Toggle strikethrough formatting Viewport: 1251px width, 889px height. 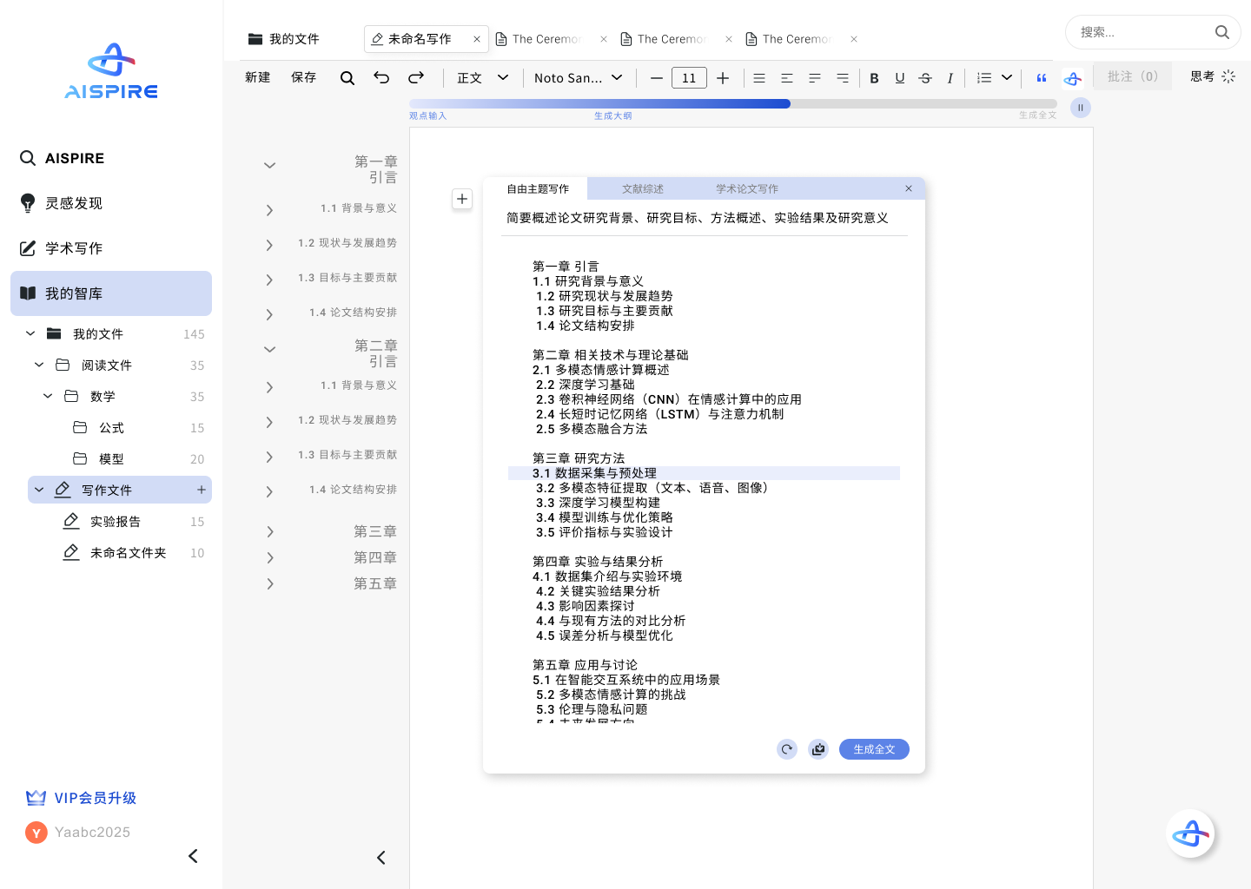(924, 77)
